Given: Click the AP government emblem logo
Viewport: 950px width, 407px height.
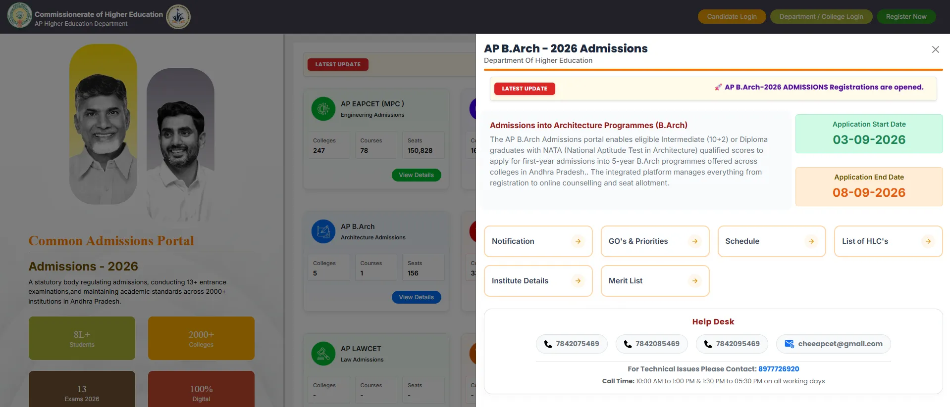Looking at the screenshot, I should tap(20, 16).
